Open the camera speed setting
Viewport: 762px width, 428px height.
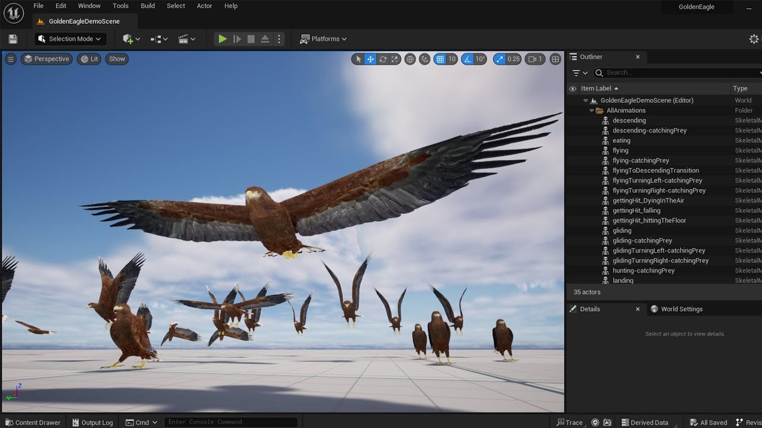pyautogui.click(x=536, y=59)
